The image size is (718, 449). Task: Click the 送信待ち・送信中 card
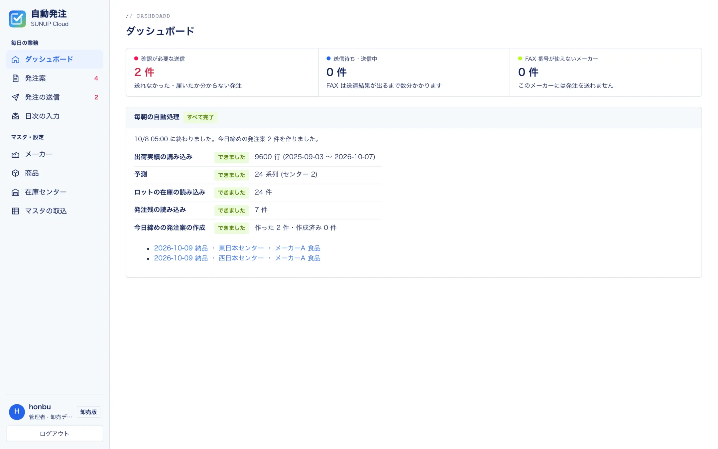coord(414,73)
